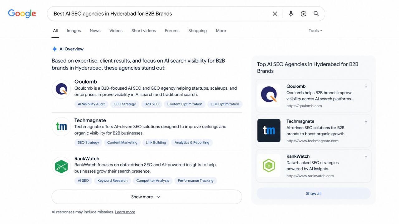Open Google Lens image search icon

[304, 14]
